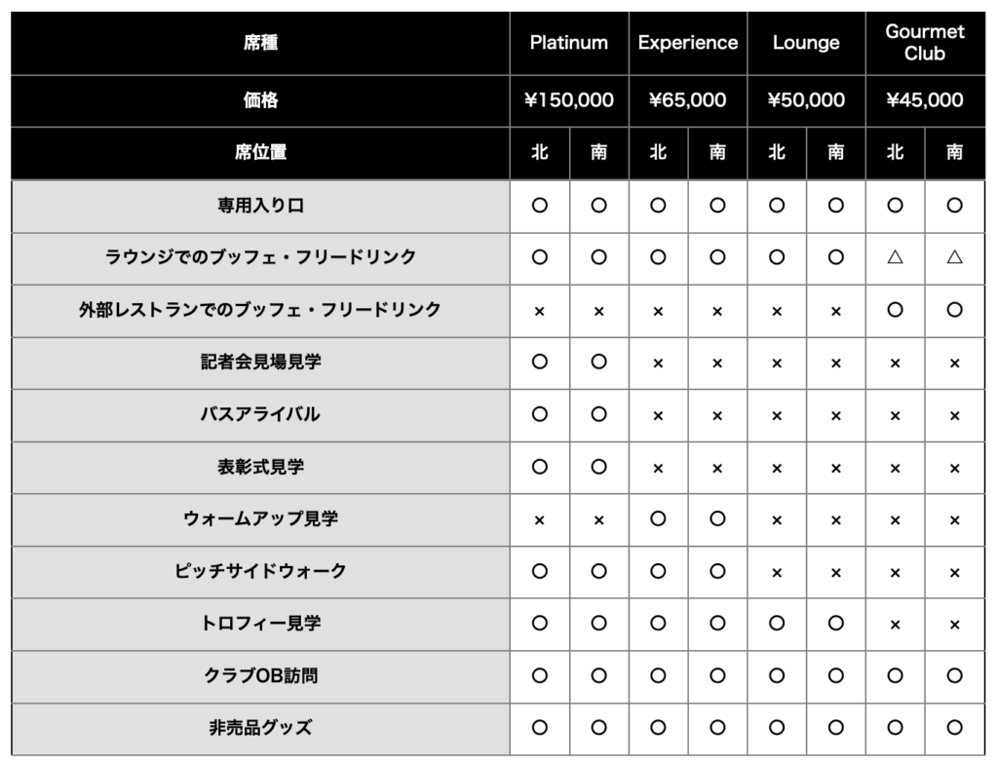
Task: Click the circle for 表彰式見学 under Platinum 南
Action: pyautogui.click(x=599, y=466)
